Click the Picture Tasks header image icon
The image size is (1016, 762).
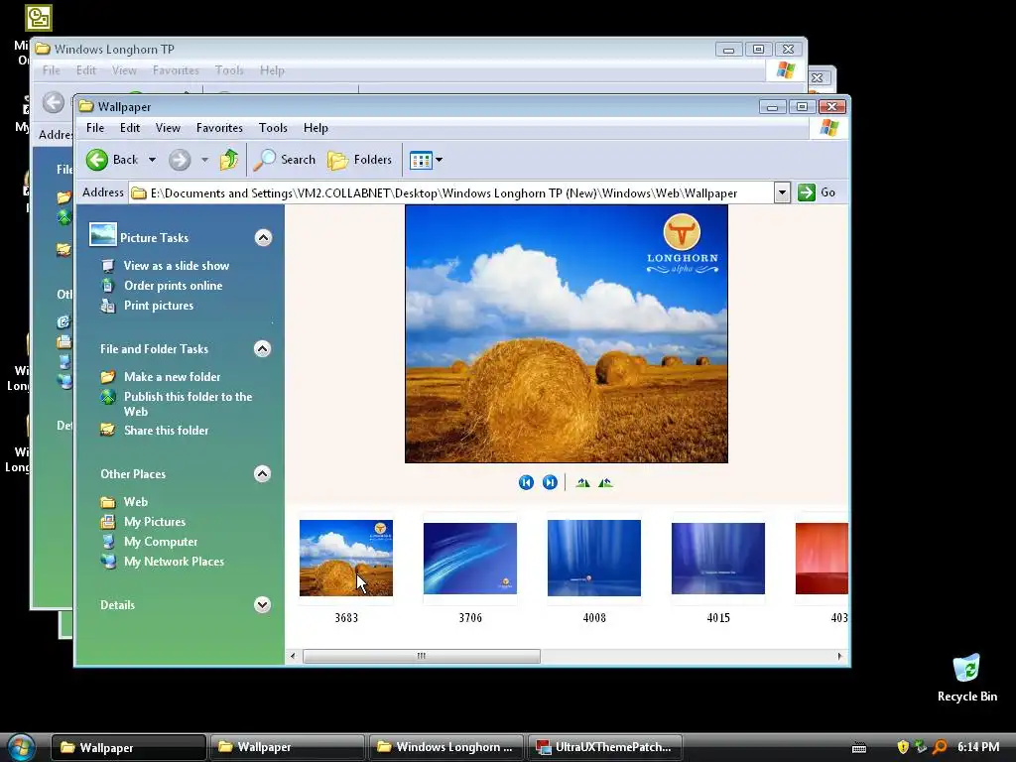pyautogui.click(x=103, y=234)
